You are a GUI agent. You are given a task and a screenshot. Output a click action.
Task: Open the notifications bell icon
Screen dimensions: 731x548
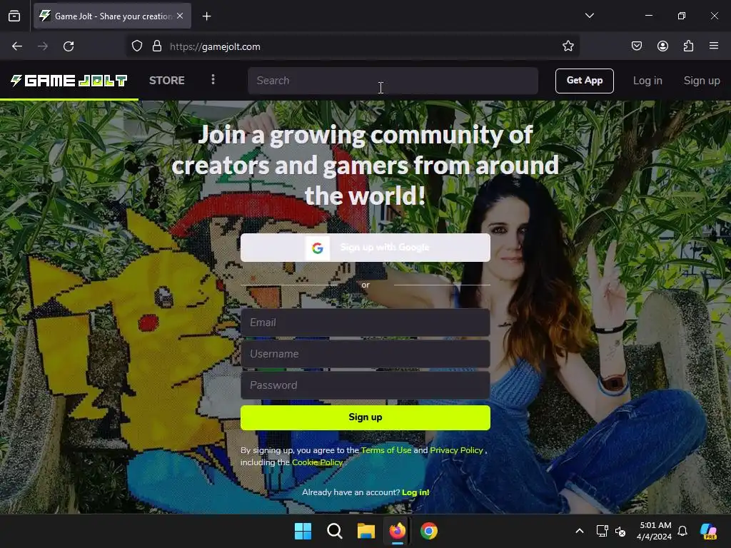point(682,531)
